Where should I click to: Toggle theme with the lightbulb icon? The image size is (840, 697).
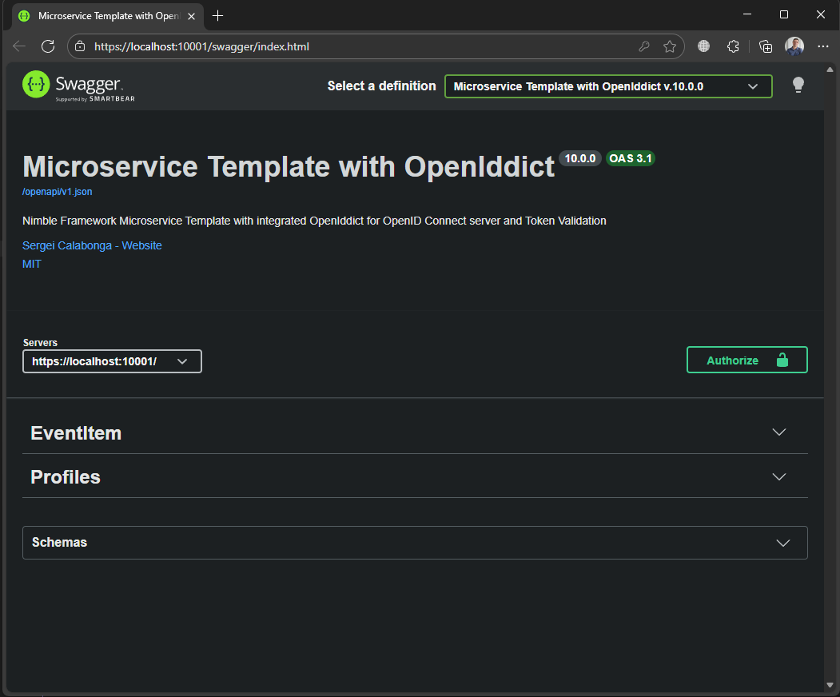tap(798, 86)
